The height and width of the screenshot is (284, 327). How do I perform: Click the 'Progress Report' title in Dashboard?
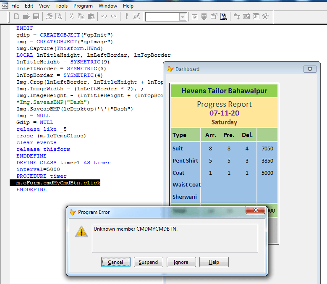click(225, 104)
